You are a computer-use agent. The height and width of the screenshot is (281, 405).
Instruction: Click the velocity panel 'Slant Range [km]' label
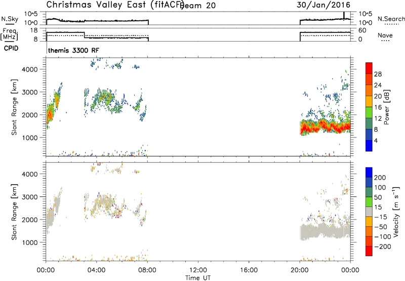(x=14, y=212)
